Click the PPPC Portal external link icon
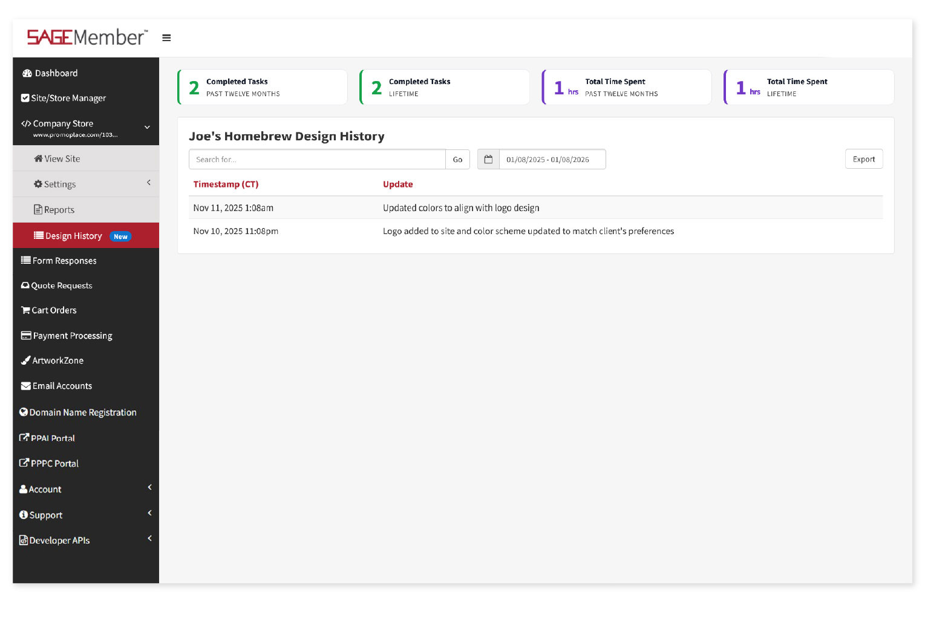Viewport: 925px width, 620px height. click(x=24, y=463)
